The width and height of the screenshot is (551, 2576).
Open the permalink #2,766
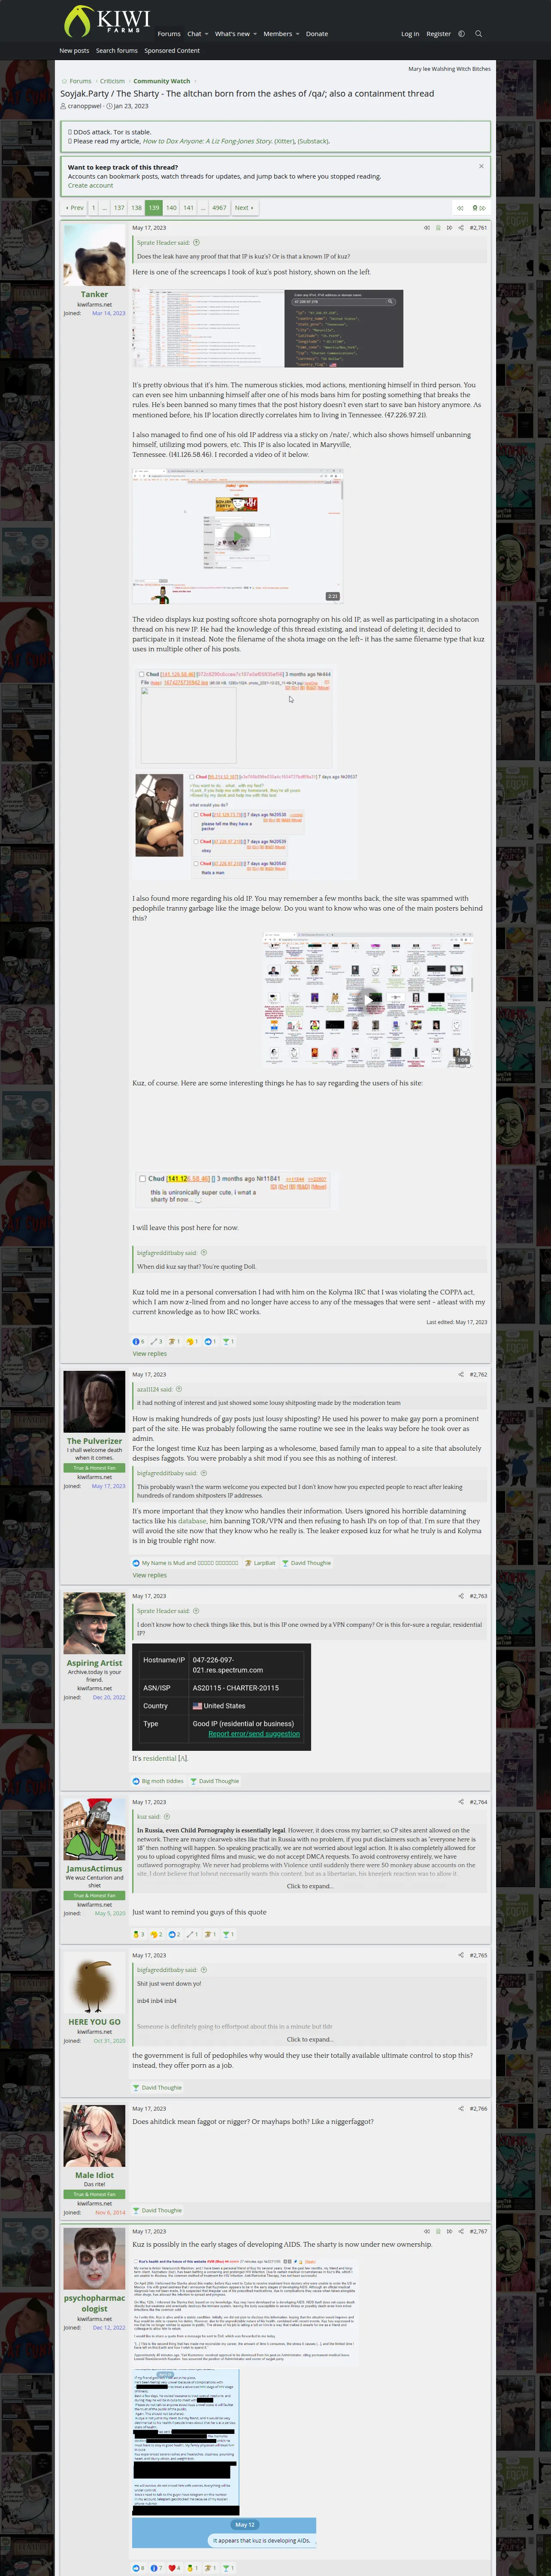478,2108
